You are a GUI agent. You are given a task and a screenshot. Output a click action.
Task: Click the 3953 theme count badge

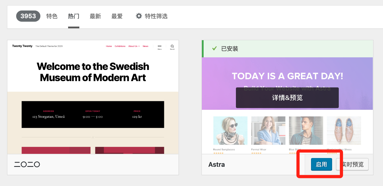point(28,16)
